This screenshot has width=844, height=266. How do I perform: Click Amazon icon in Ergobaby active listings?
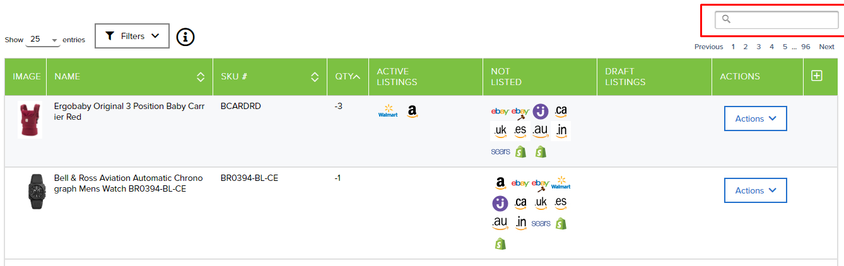(x=412, y=112)
